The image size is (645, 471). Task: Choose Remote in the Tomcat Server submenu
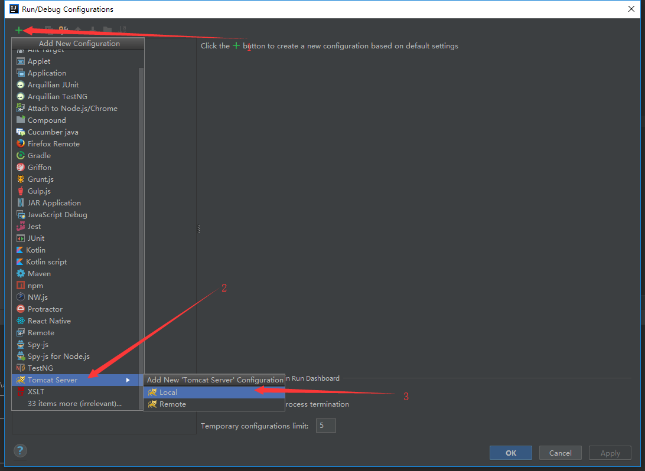pyautogui.click(x=214, y=404)
